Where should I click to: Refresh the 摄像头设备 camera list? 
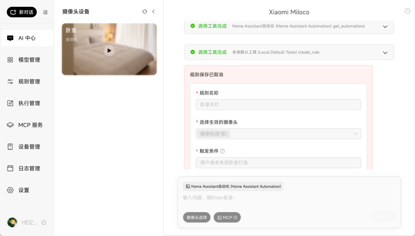click(x=144, y=11)
